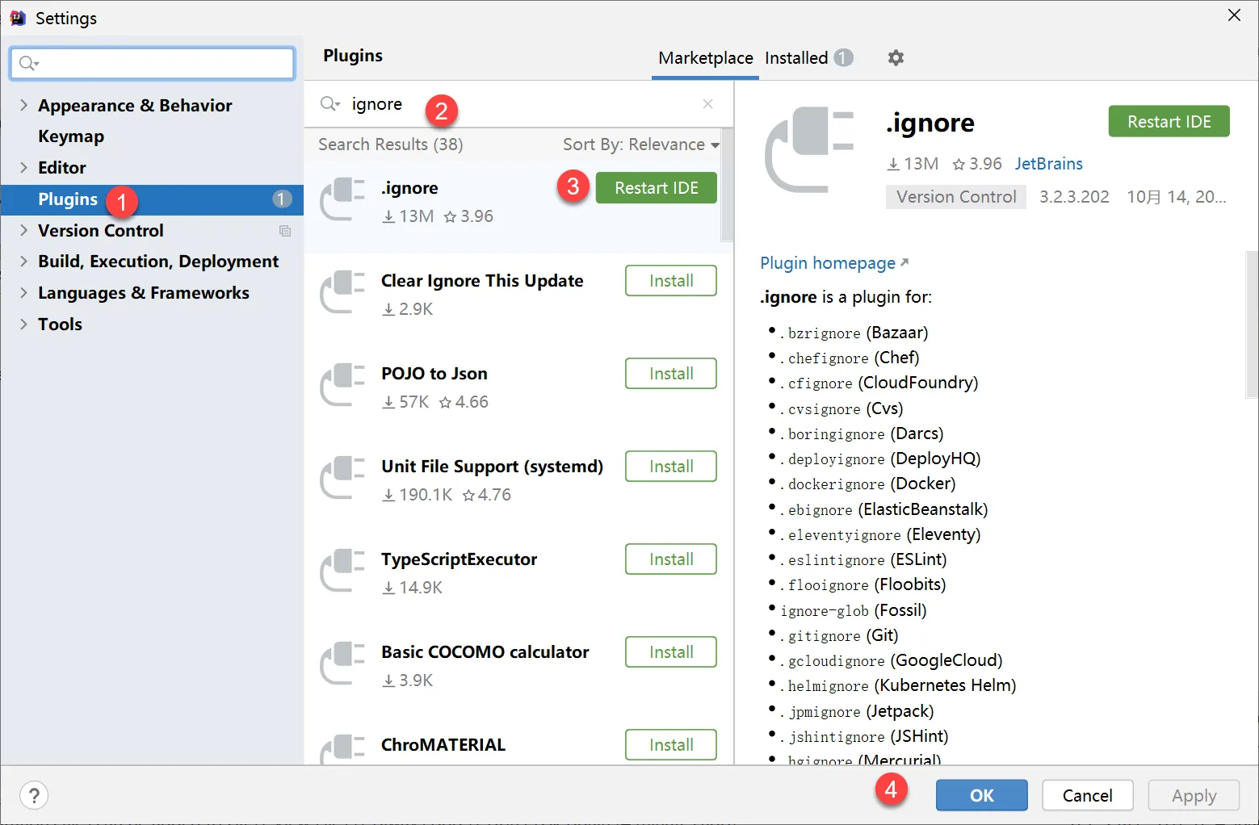Switch to the Marketplace tab
The height and width of the screenshot is (825, 1259).
click(705, 58)
